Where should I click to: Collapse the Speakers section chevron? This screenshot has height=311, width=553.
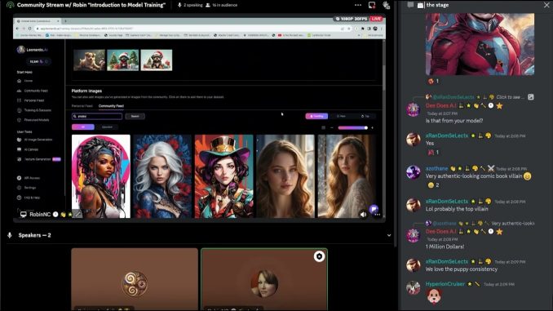tap(389, 235)
